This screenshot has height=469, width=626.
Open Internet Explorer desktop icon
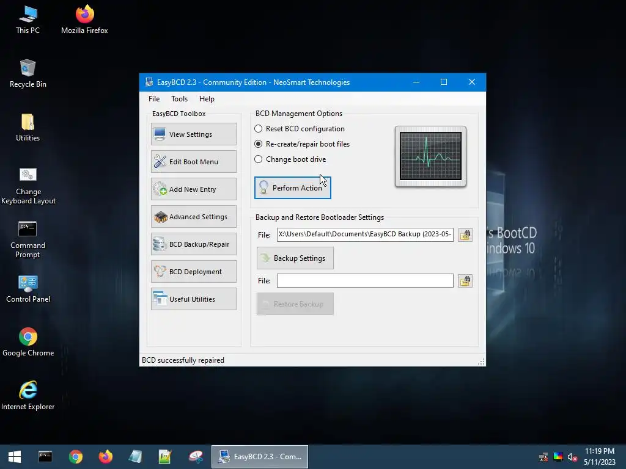point(28,396)
